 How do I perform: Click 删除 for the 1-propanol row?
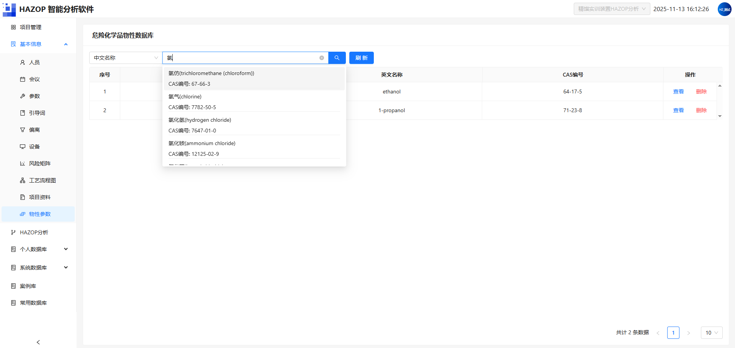tap(701, 110)
